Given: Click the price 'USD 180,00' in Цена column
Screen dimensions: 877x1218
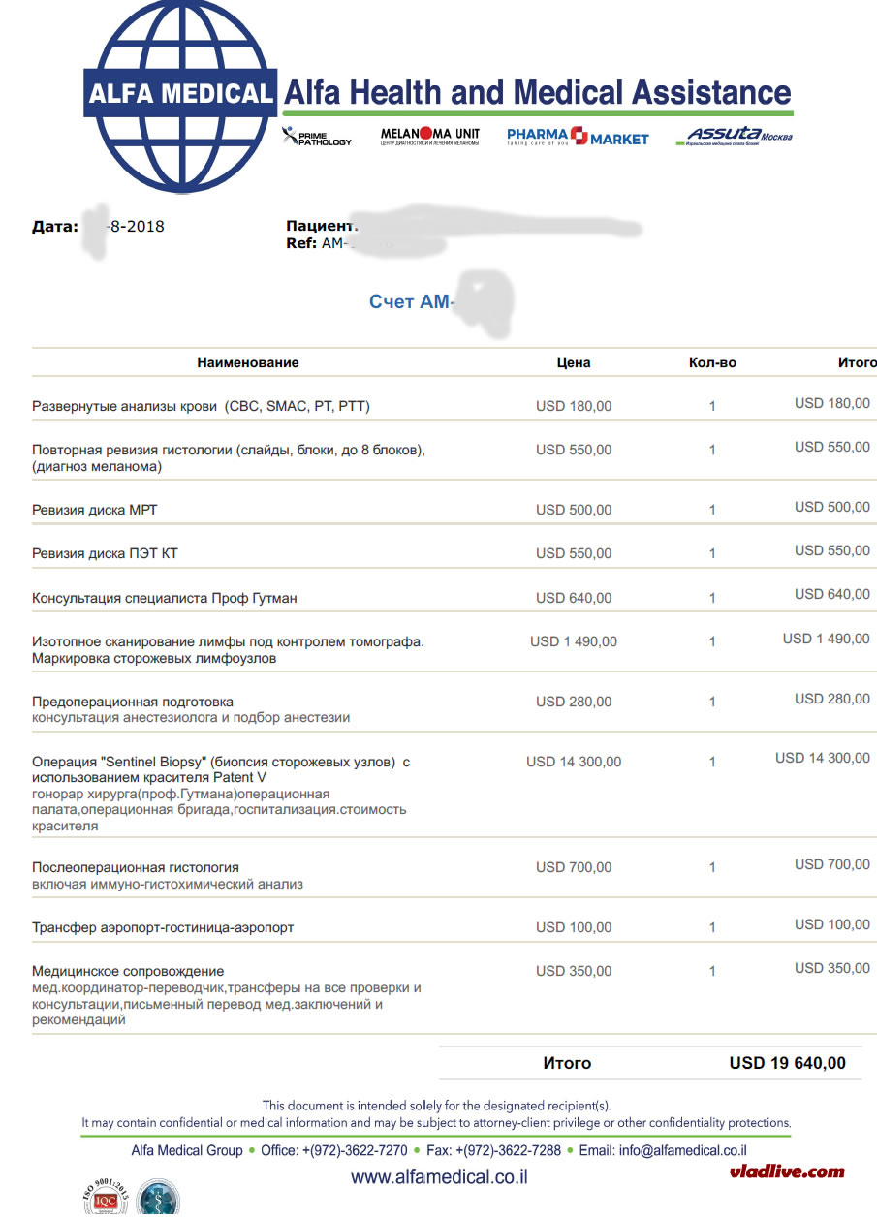Looking at the screenshot, I should [574, 406].
